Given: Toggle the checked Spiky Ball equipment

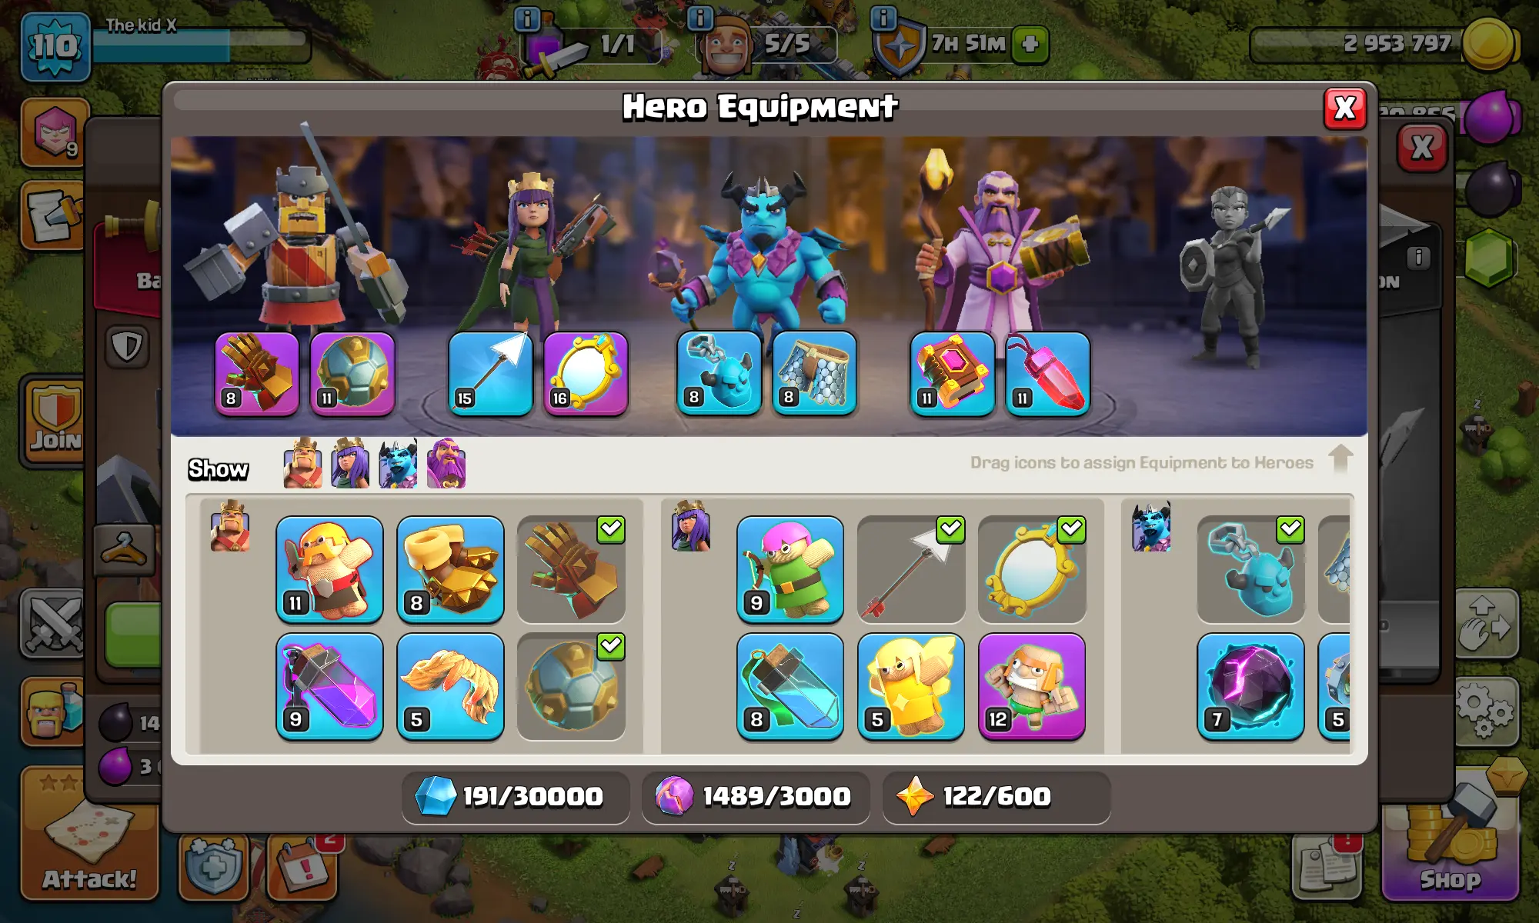Looking at the screenshot, I should point(571,687).
